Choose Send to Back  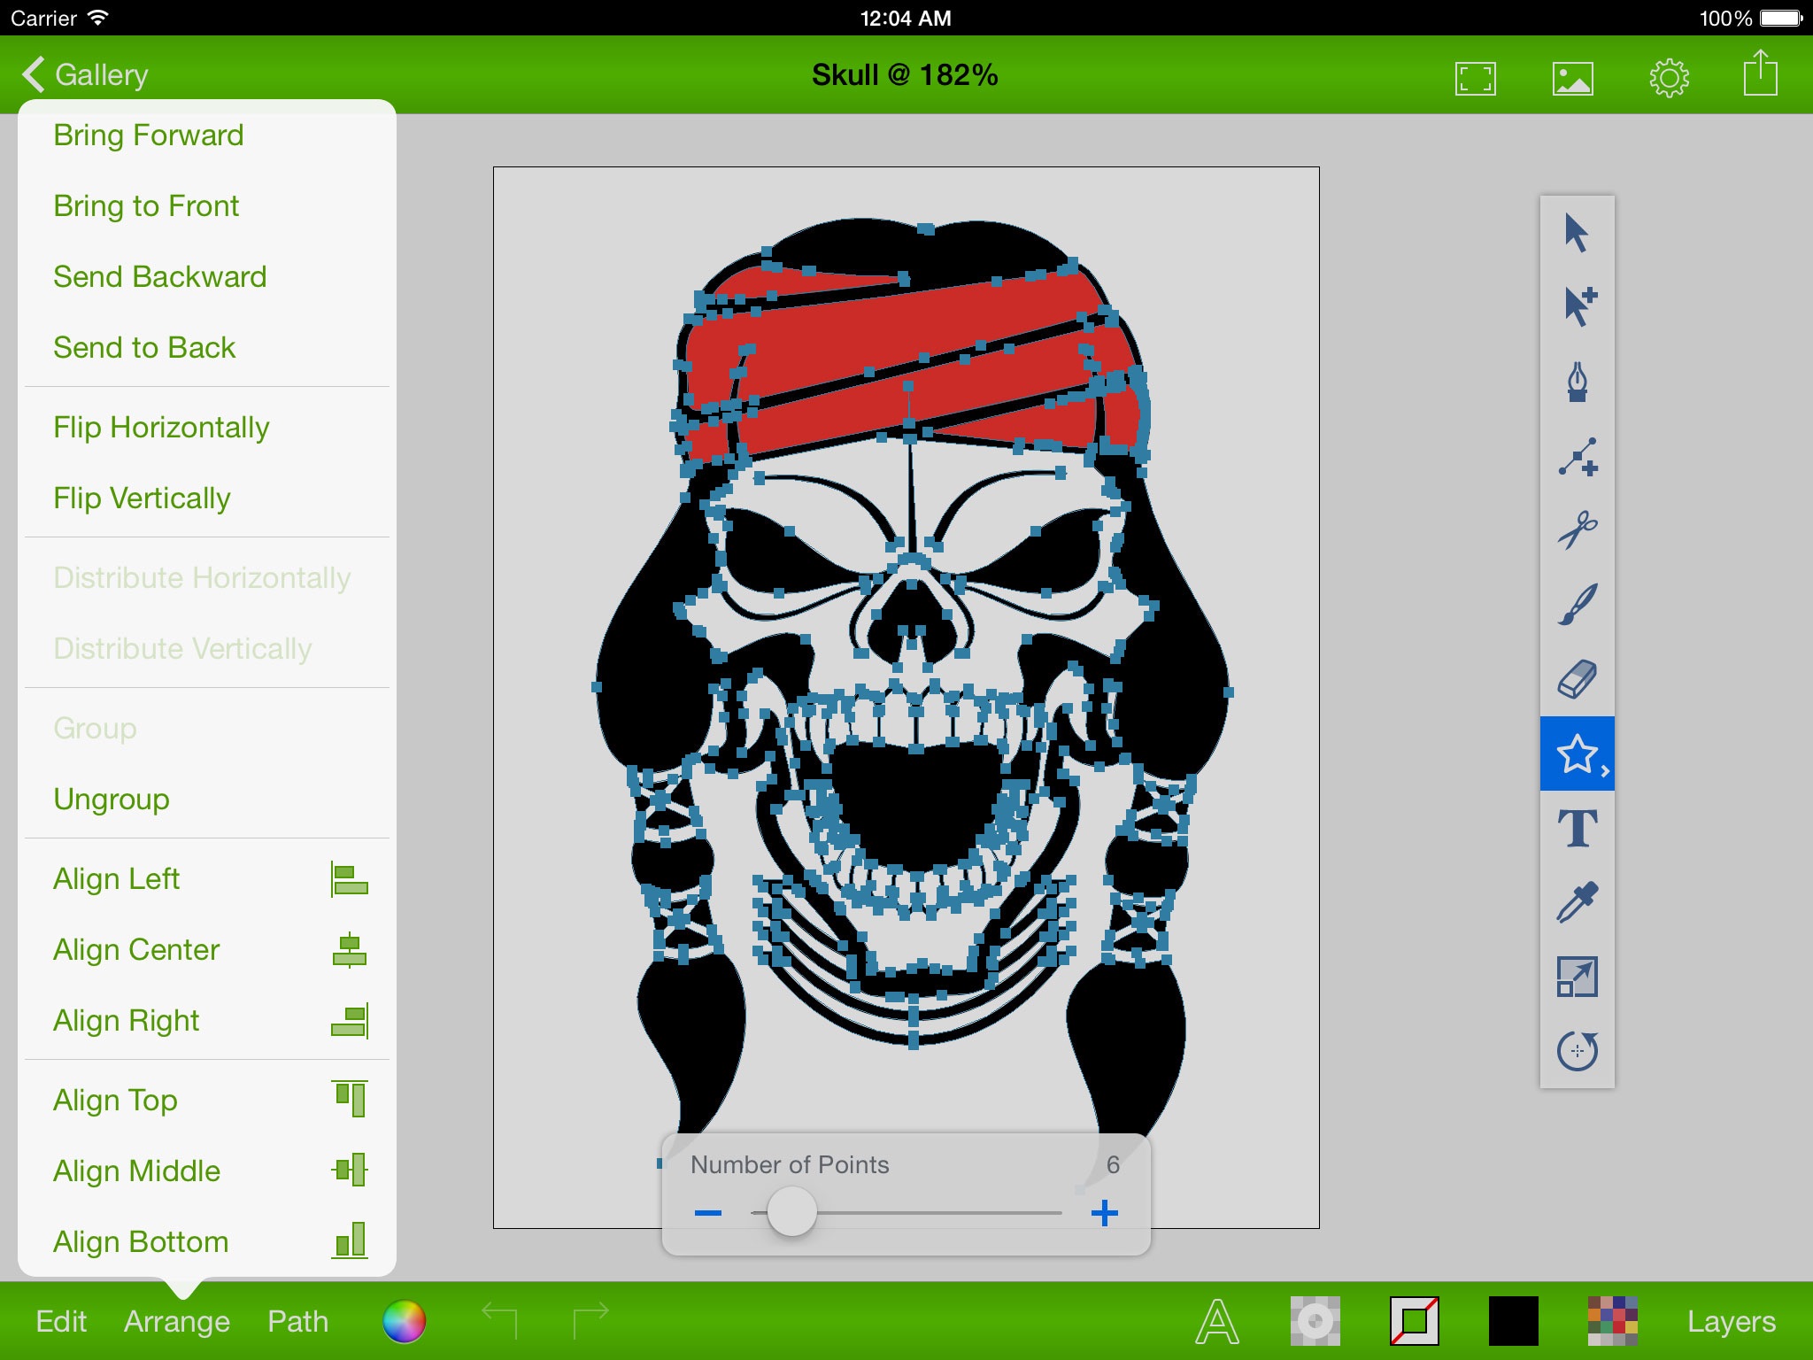pos(144,348)
